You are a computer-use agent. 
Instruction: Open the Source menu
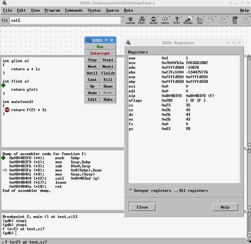tap(112, 10)
